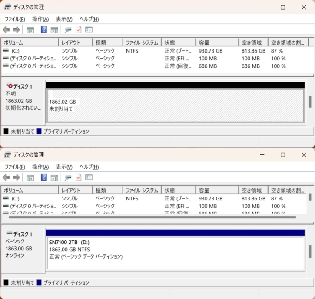Open ヘルプ menu in the lower window
Image resolution: width=315 pixels, height=299 pixels.
(x=89, y=167)
